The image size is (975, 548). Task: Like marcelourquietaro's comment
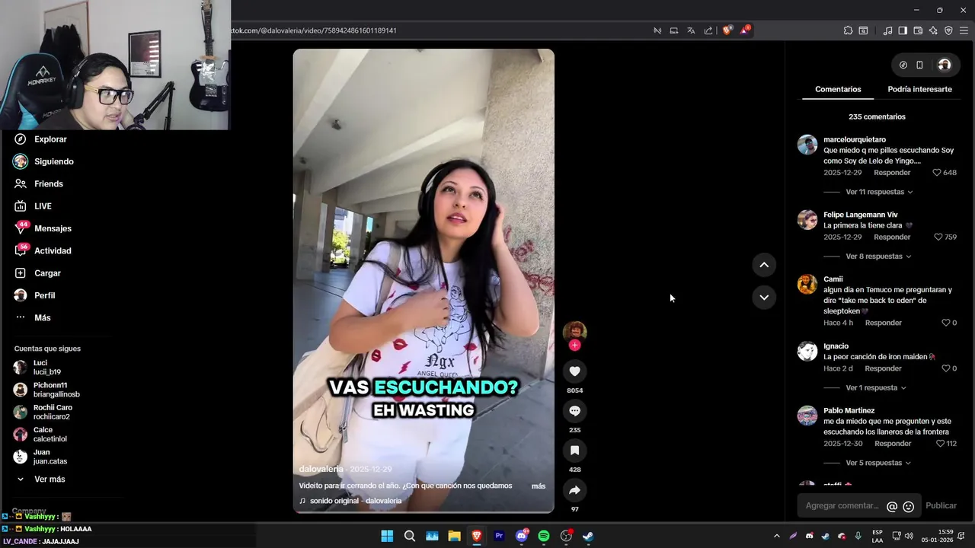pyautogui.click(x=937, y=173)
